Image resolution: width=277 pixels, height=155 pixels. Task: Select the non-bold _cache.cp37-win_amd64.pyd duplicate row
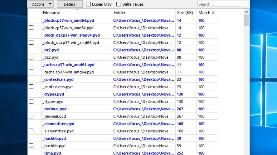pos(68,72)
